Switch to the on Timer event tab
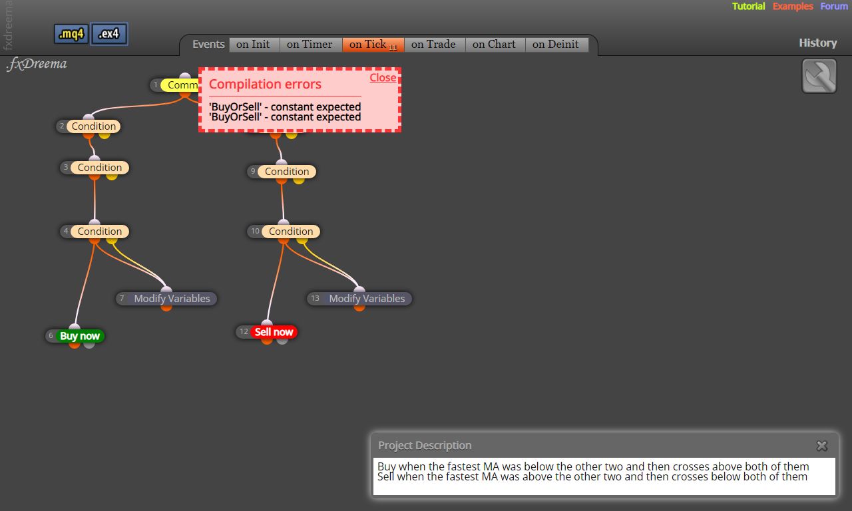Viewport: 852px width, 511px height. click(310, 45)
